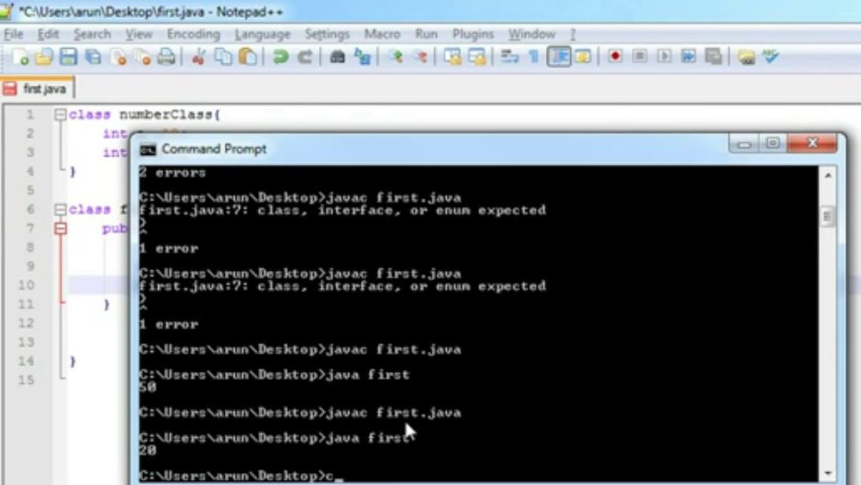Start macro recording with red dot icon
The image size is (861, 485).
[615, 57]
